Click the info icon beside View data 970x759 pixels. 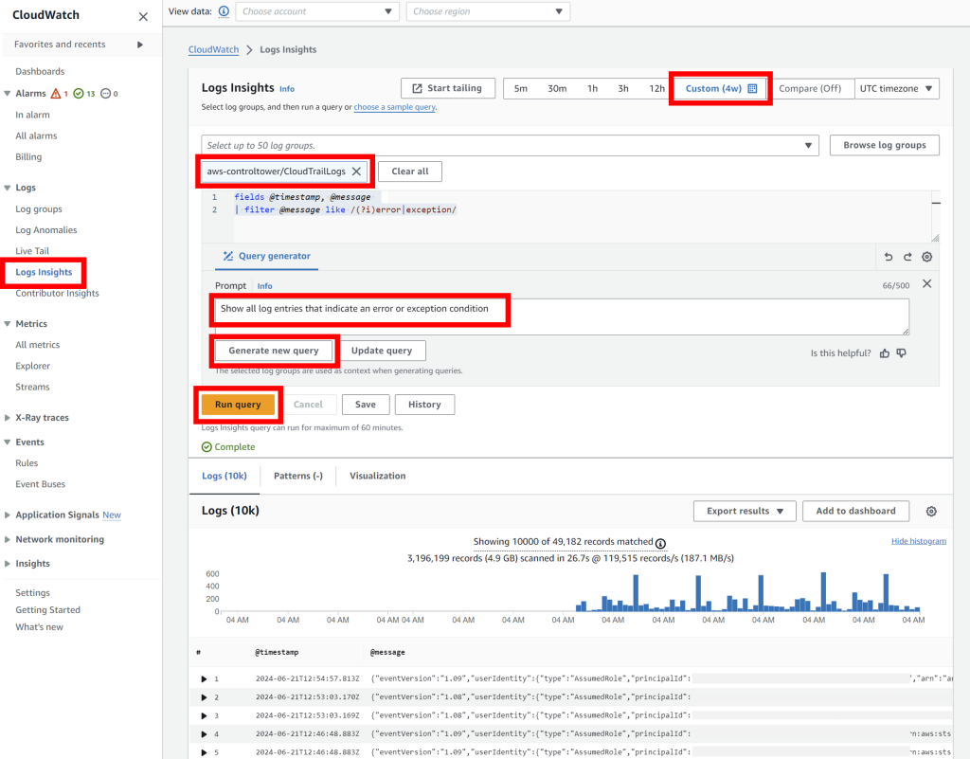(222, 11)
